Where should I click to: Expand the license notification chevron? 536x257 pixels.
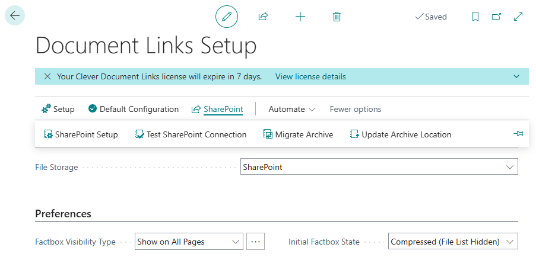(516, 76)
